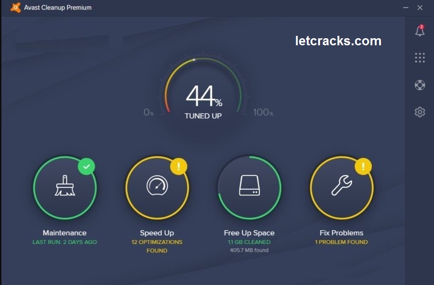
Task: Open the Maintenance label
Action: [x=64, y=233]
